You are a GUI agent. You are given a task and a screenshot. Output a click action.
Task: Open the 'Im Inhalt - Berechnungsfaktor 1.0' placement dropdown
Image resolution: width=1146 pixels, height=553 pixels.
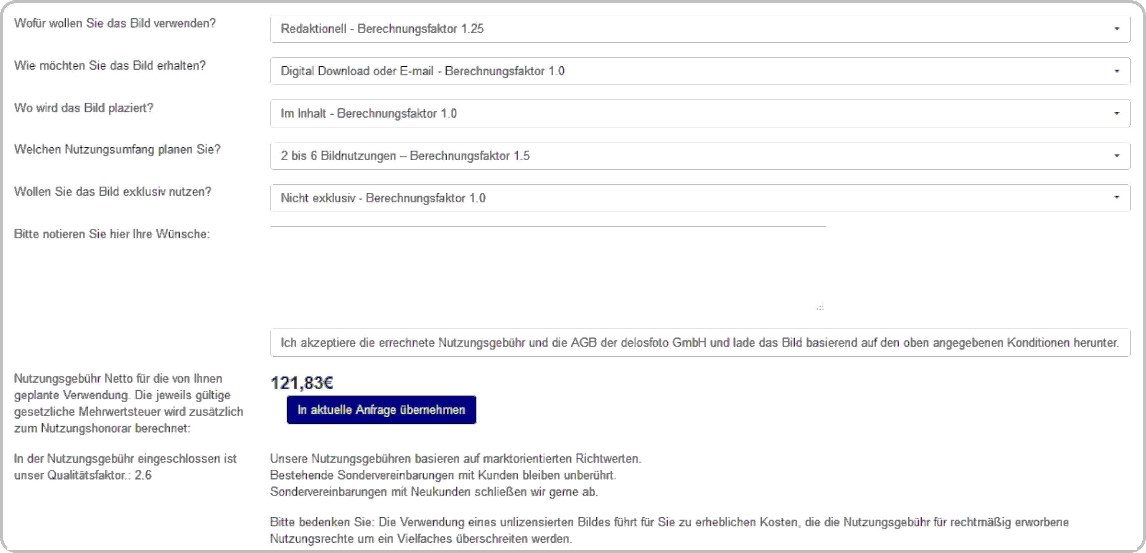(x=700, y=113)
